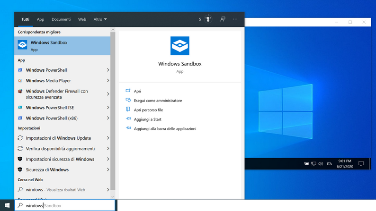
Task: Click the results list scrollbar thumb
Action: click(113, 111)
